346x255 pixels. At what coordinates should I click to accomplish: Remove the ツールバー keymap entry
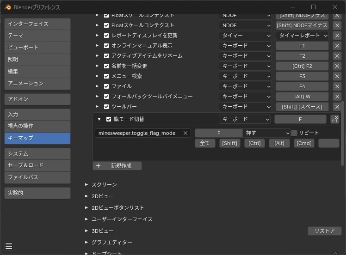[337, 107]
